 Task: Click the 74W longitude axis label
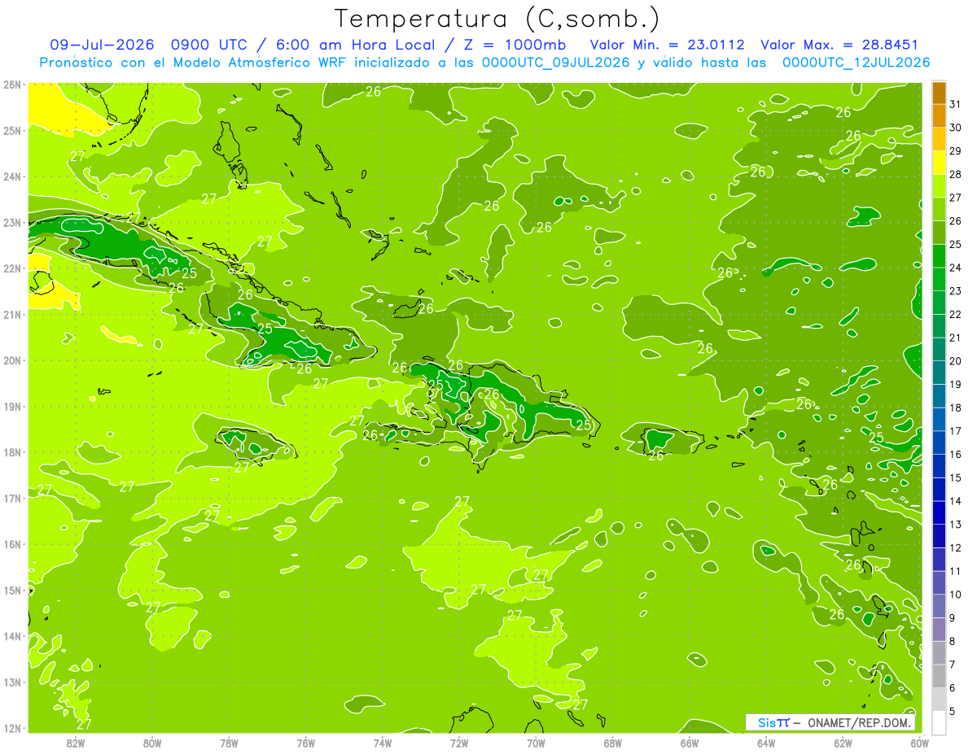coord(383,743)
